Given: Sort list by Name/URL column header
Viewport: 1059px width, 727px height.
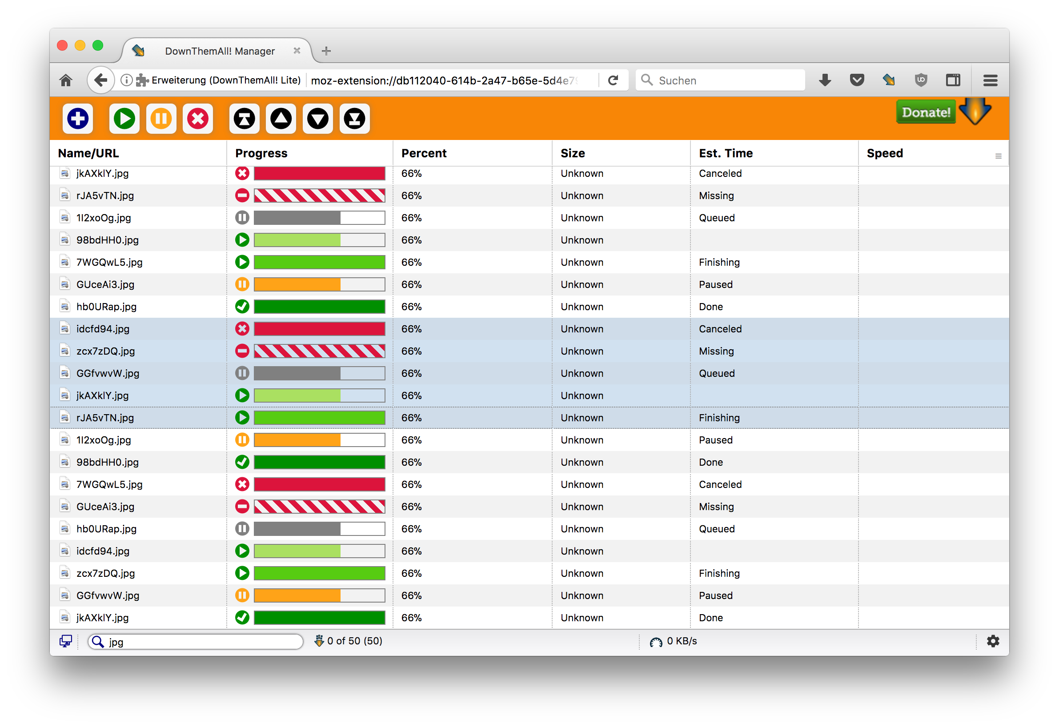Looking at the screenshot, I should point(88,153).
